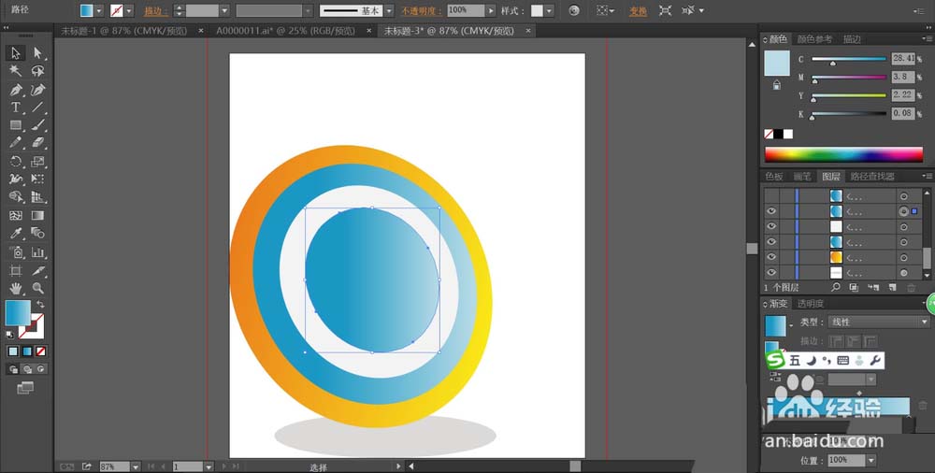Viewport: 935px width, 473px height.
Task: Click target circle of the orange-thumbnail layer
Action: (x=904, y=258)
